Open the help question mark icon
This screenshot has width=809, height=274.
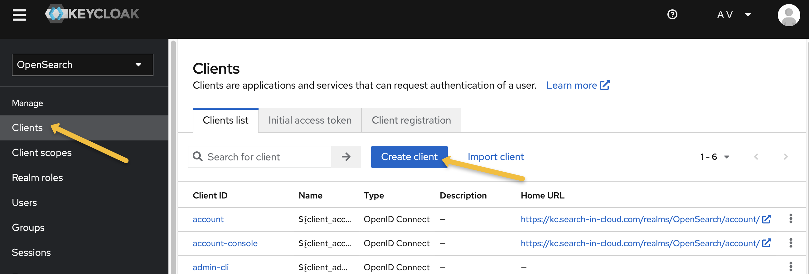(x=672, y=14)
